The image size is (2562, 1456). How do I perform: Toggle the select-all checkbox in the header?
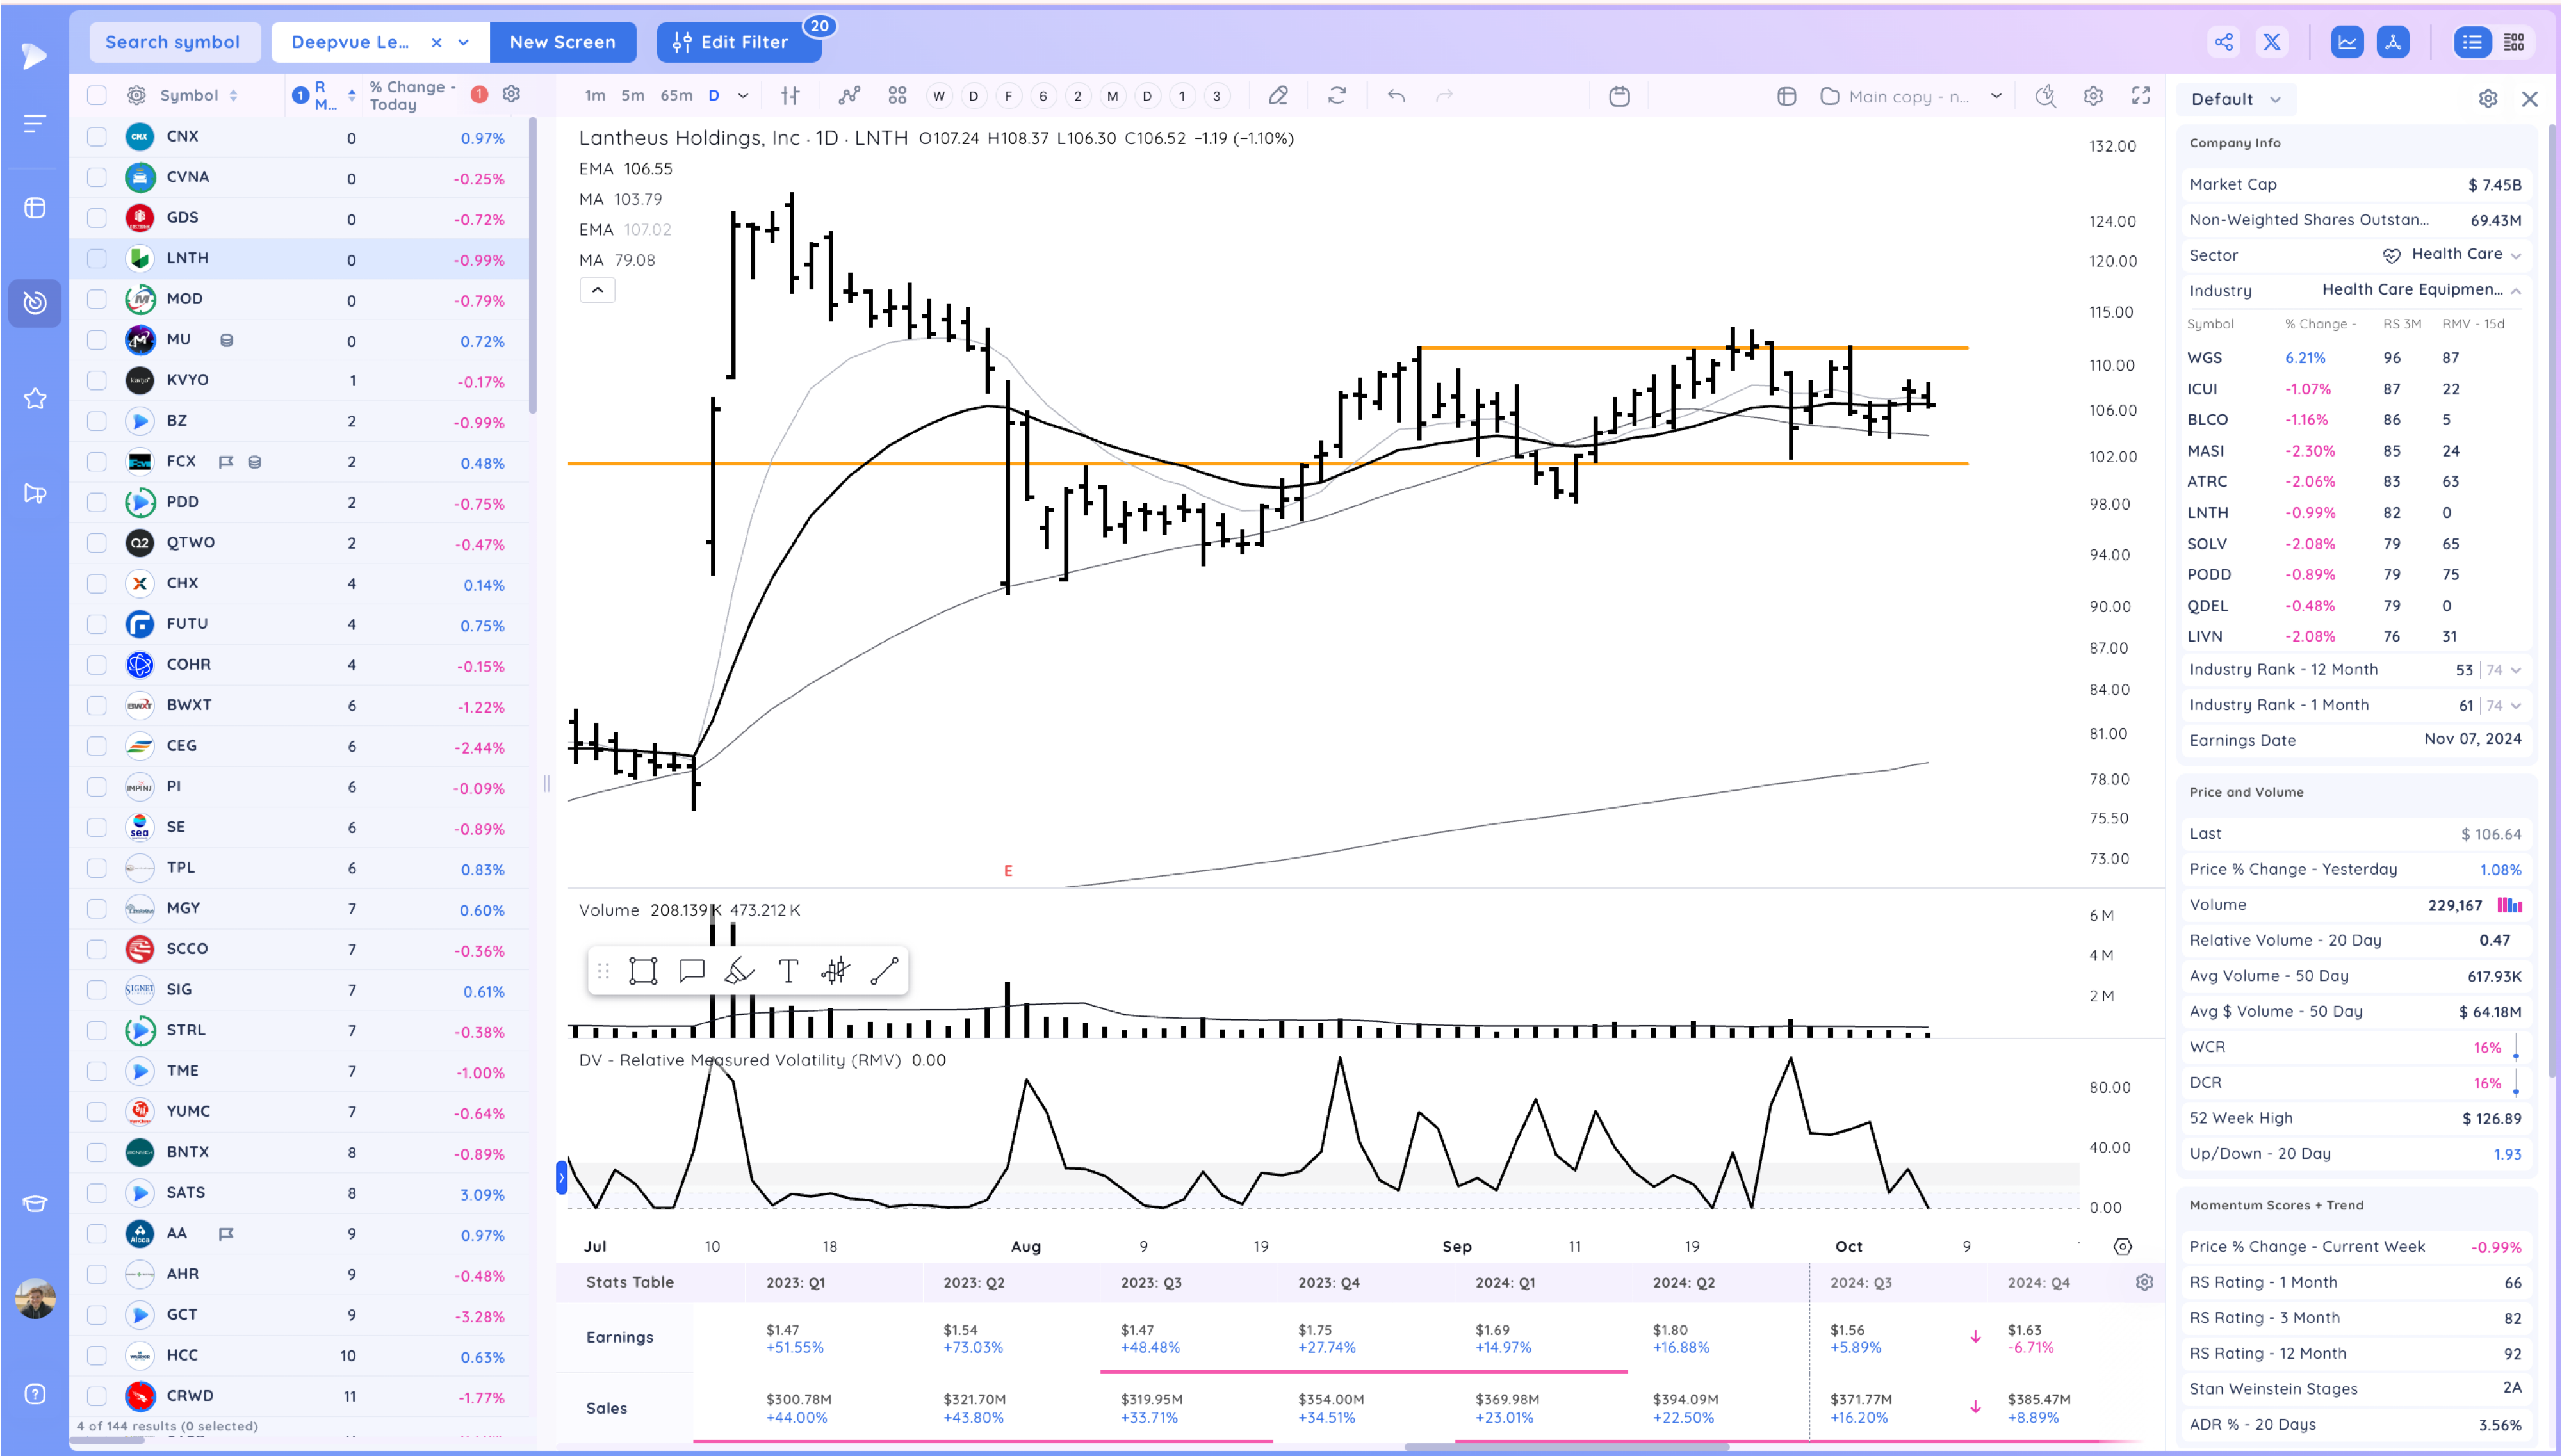click(96, 95)
